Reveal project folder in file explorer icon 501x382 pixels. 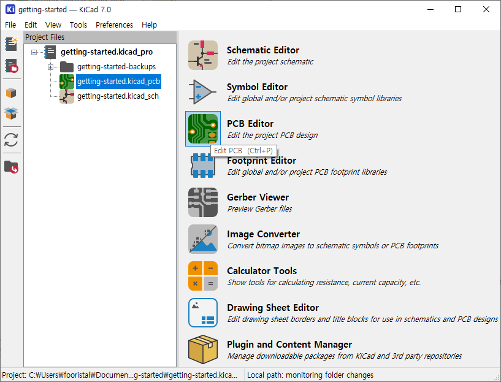point(11,167)
